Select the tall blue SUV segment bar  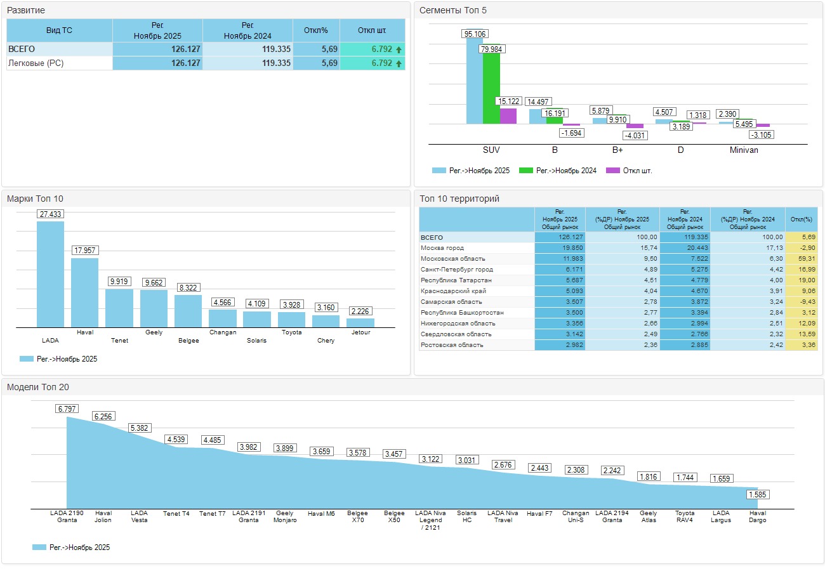pyautogui.click(x=474, y=81)
